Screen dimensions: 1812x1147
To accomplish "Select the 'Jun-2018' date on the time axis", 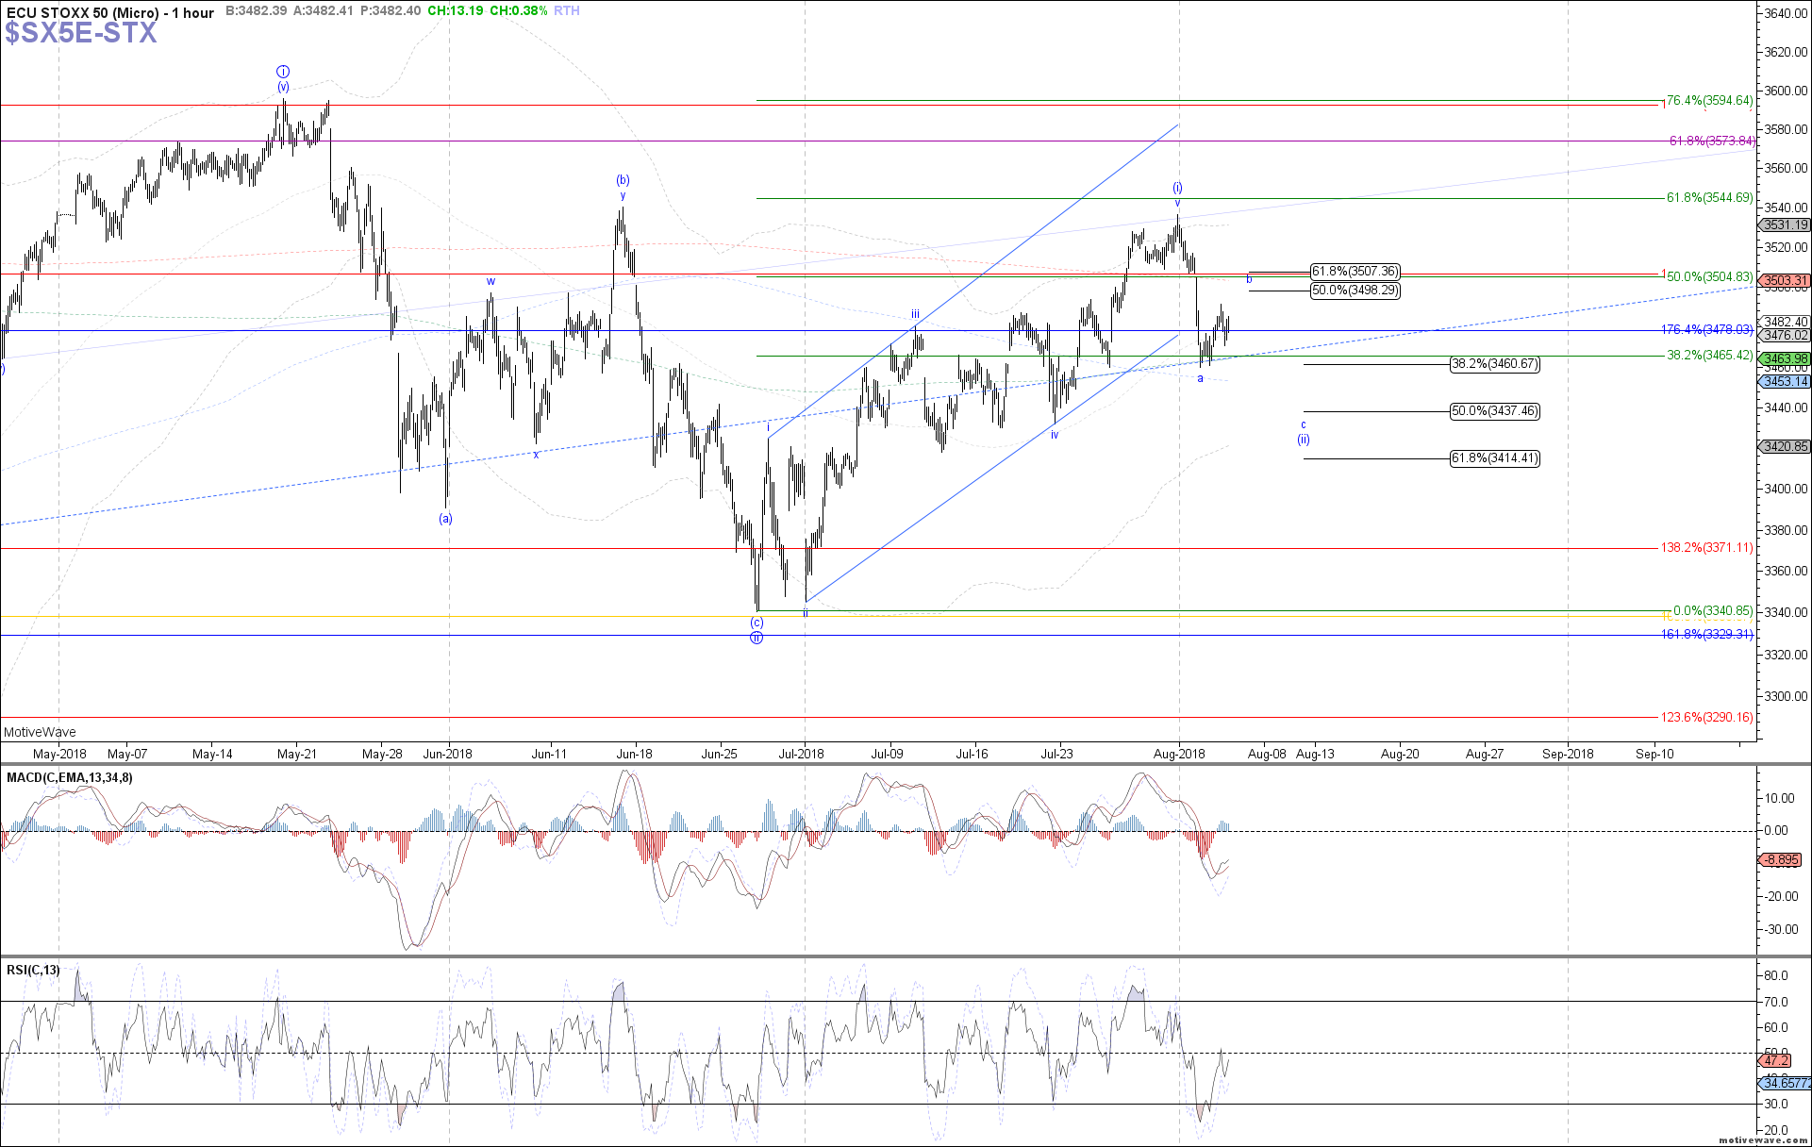I will coord(447,754).
